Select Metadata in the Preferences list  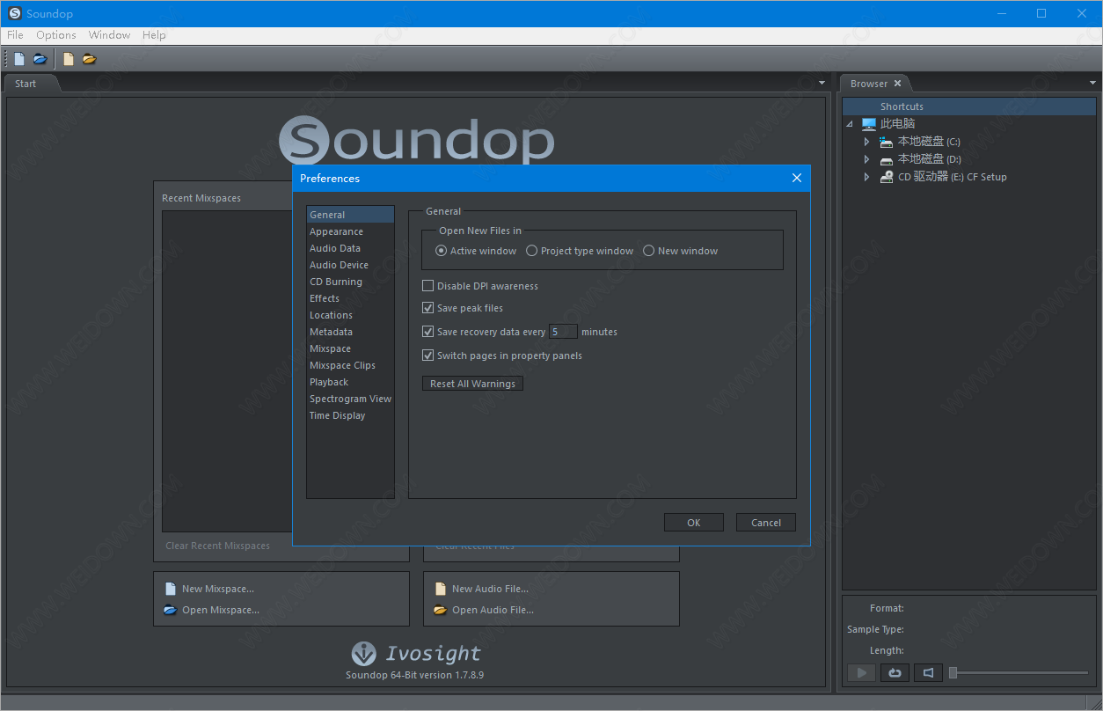(350, 332)
